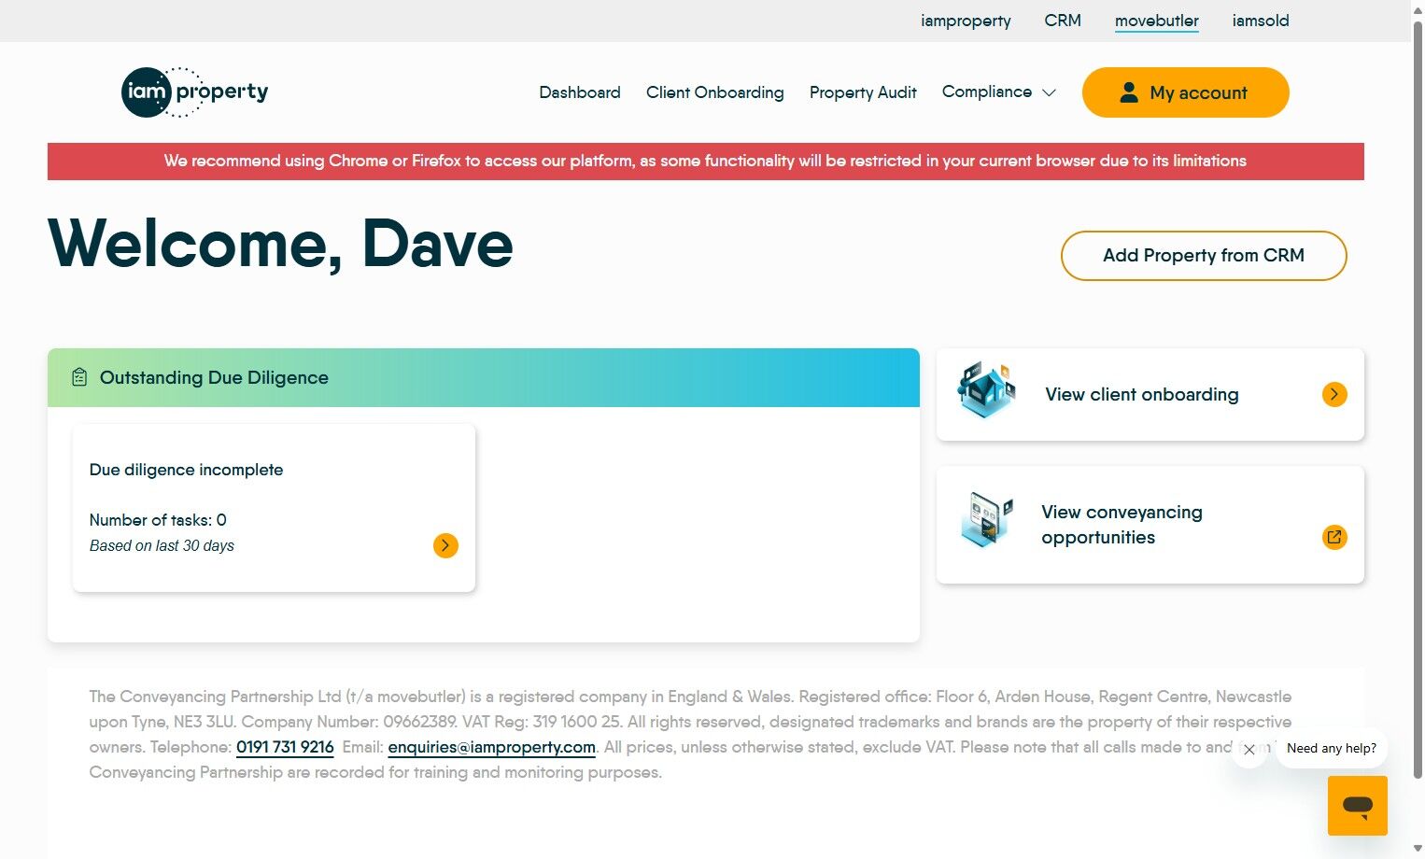Click the Due diligence incomplete card title
This screenshot has height=859, width=1425.
click(x=186, y=470)
